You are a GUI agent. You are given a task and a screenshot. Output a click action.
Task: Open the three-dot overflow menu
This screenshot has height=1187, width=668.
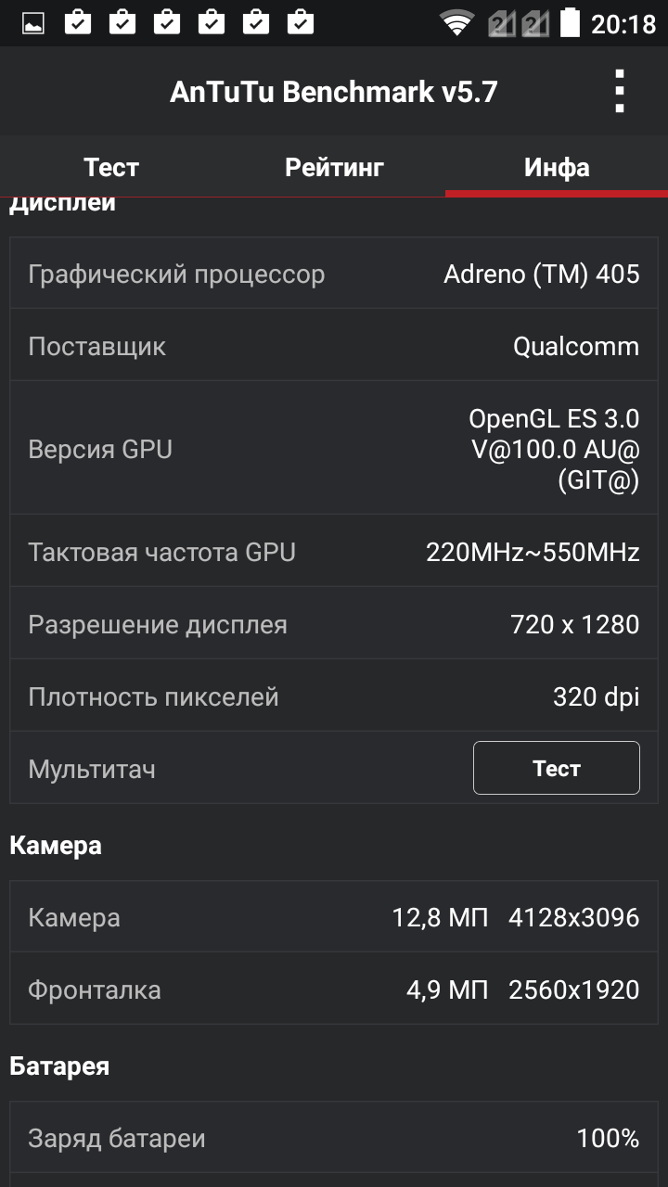pos(620,92)
